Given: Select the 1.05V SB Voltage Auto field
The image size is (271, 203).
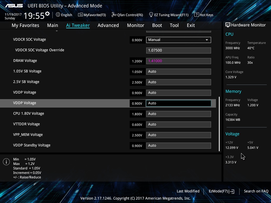Looking at the screenshot, I should tap(179, 71).
